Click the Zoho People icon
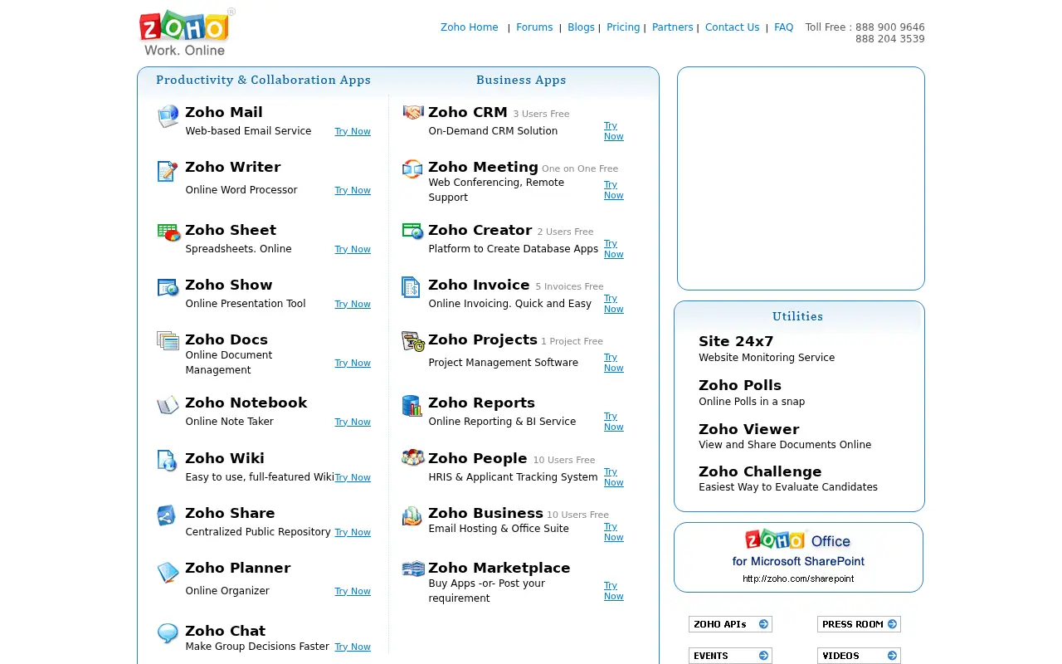This screenshot has height=664, width=1062. [x=413, y=457]
